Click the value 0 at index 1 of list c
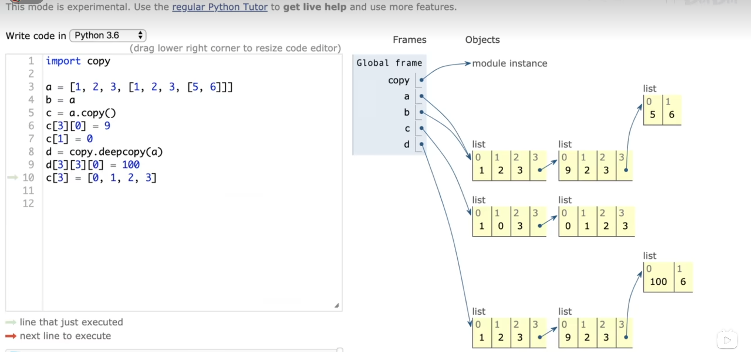The height and width of the screenshot is (352, 751). (501, 226)
